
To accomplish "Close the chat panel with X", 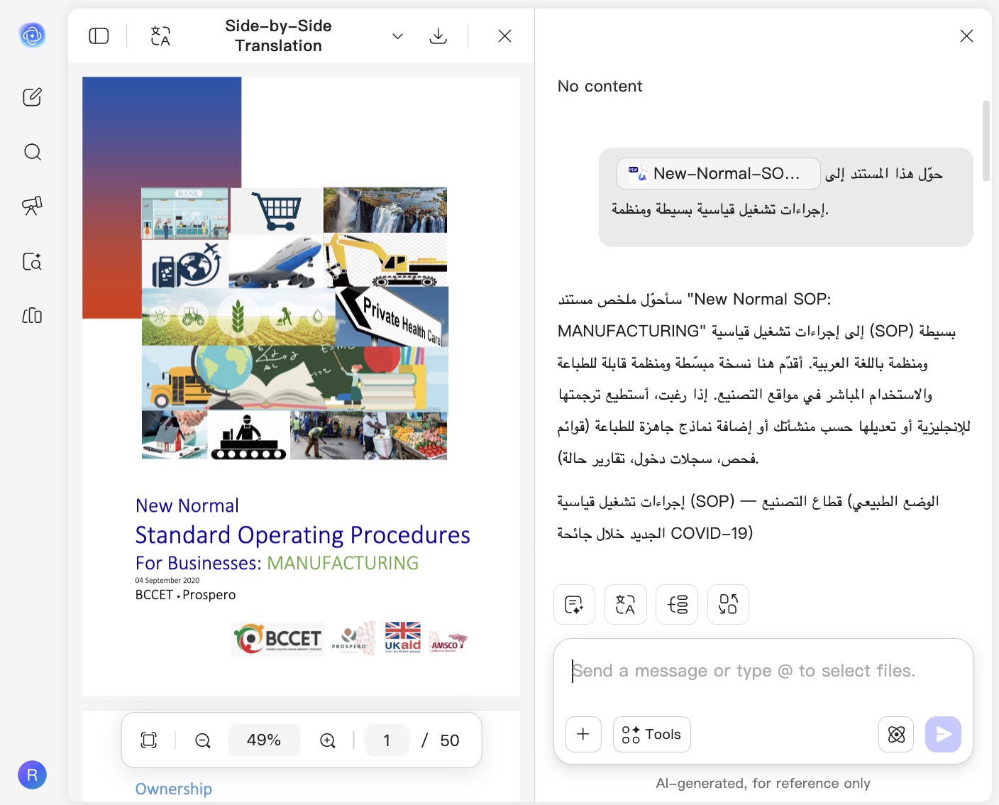I will coord(966,35).
